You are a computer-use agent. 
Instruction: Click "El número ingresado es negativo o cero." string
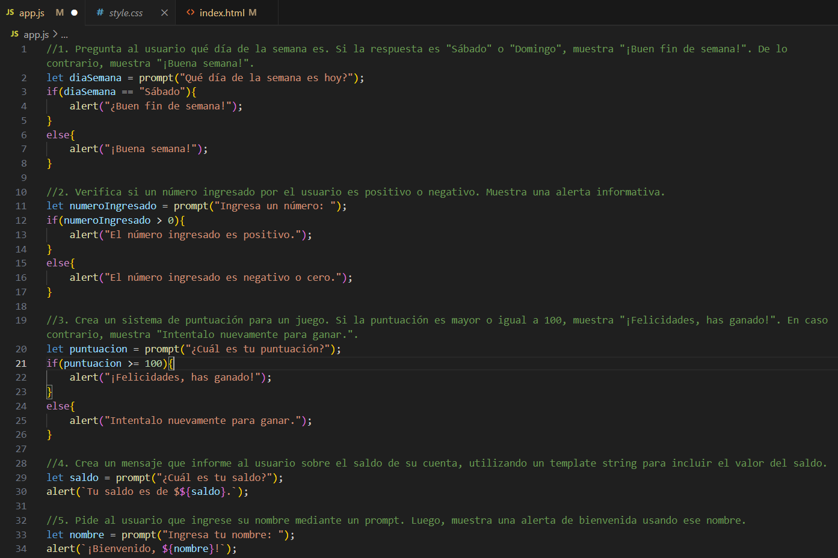click(x=223, y=278)
